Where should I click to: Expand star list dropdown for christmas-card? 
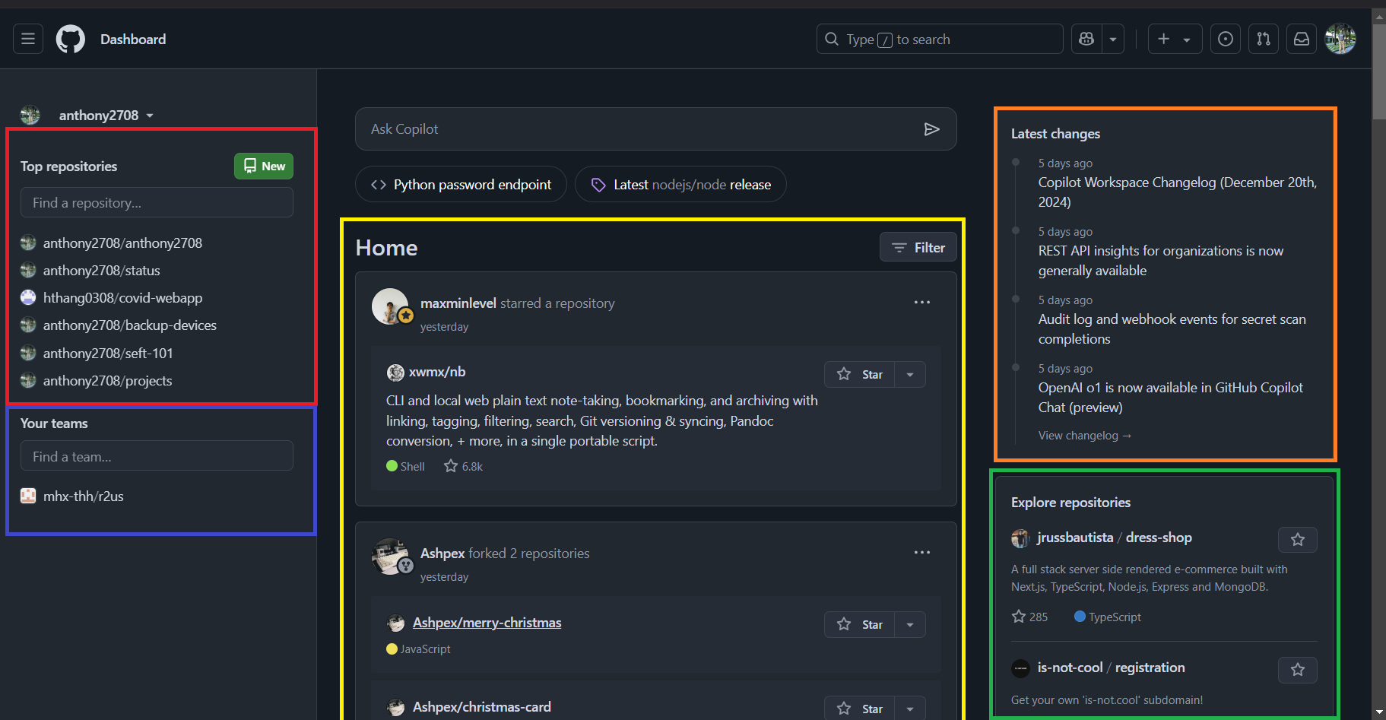(x=910, y=708)
